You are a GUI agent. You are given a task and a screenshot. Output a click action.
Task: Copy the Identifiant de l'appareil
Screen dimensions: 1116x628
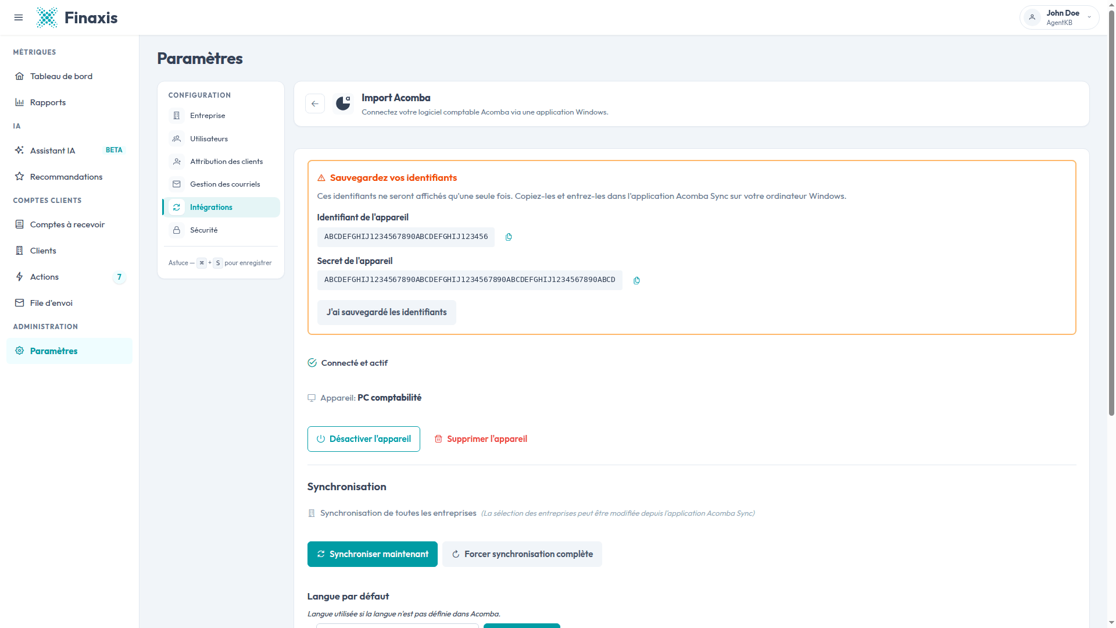click(x=509, y=237)
